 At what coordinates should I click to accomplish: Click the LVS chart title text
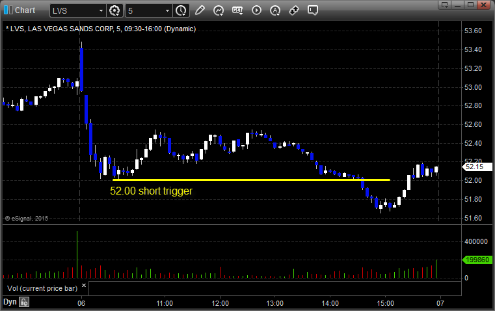click(101, 29)
